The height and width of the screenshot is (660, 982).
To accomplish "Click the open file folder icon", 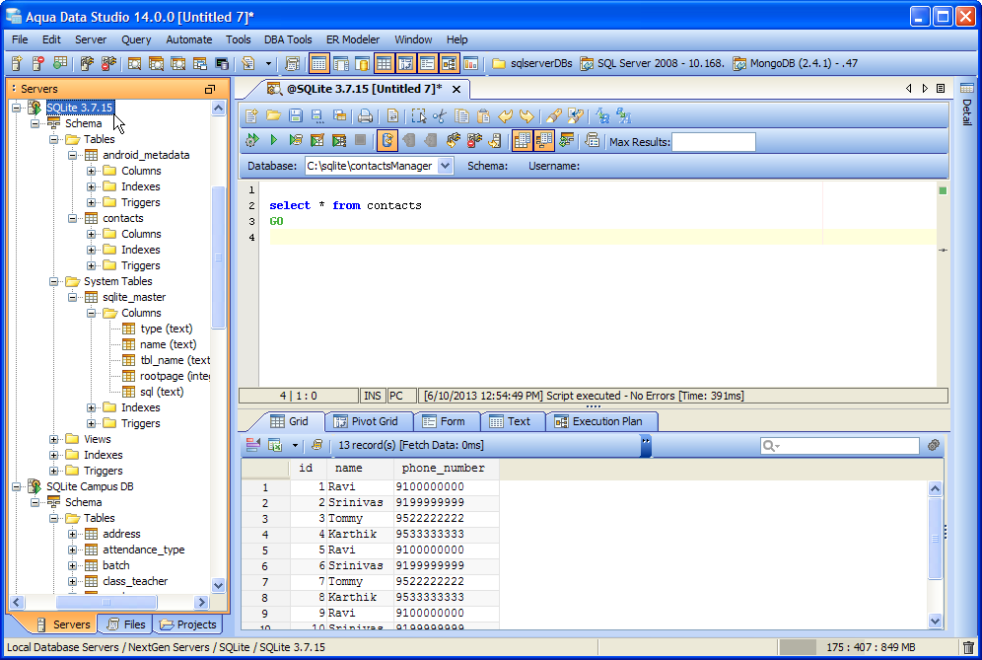I will coord(273,116).
